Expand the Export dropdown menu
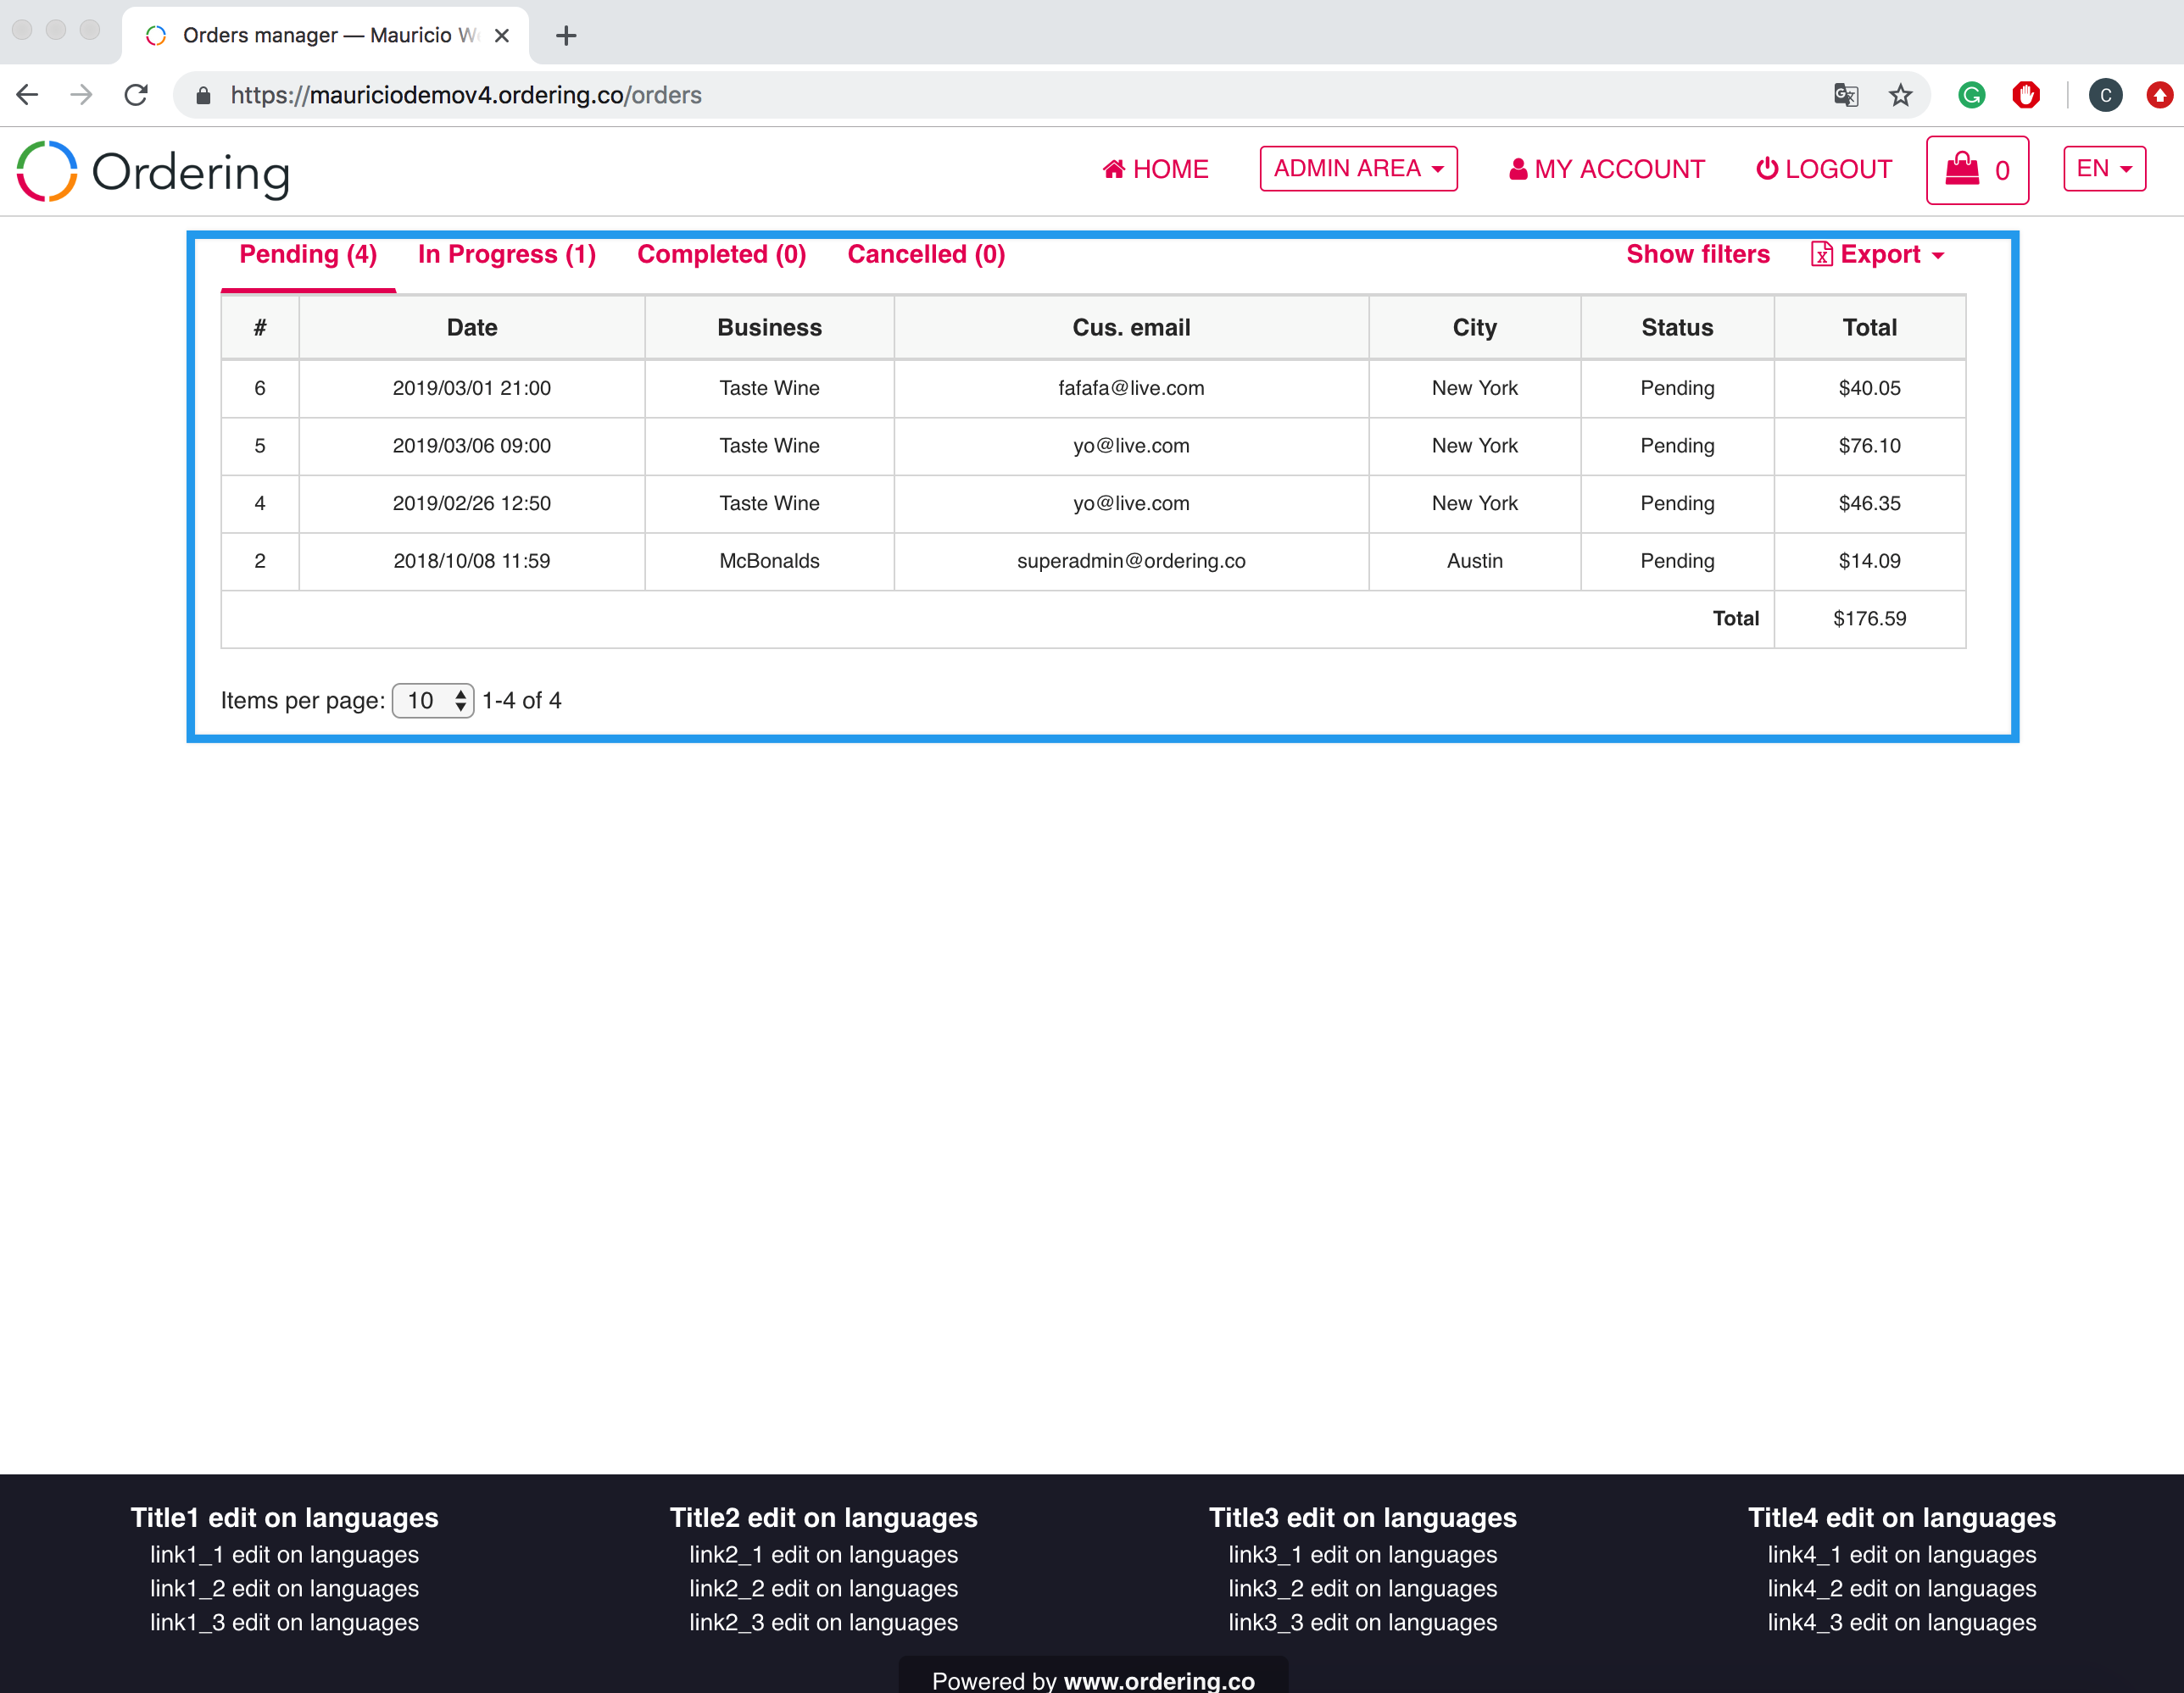 point(1879,255)
